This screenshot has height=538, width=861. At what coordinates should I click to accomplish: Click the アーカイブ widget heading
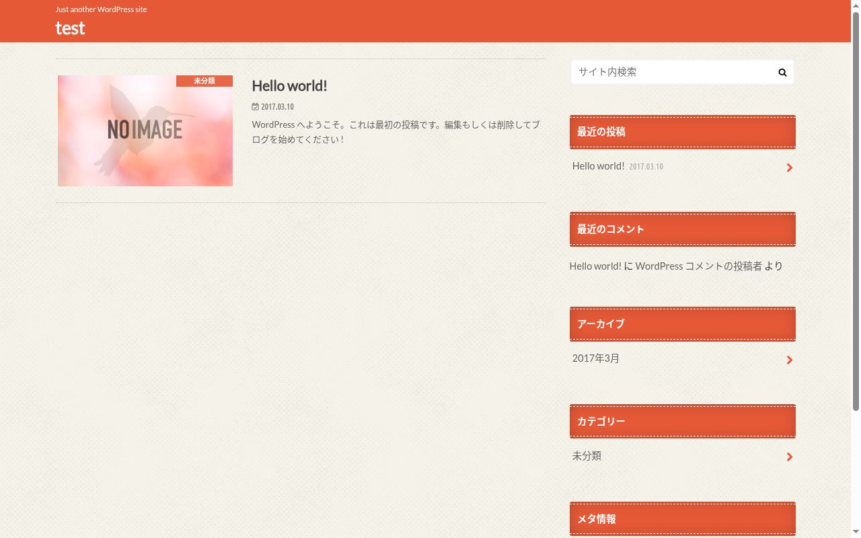pyautogui.click(x=682, y=324)
